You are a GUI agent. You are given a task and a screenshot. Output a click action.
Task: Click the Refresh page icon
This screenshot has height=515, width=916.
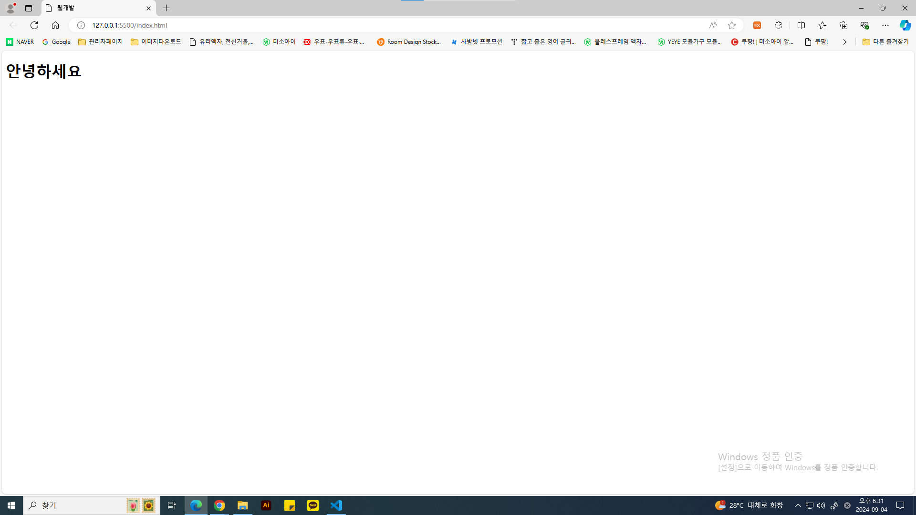pyautogui.click(x=34, y=25)
